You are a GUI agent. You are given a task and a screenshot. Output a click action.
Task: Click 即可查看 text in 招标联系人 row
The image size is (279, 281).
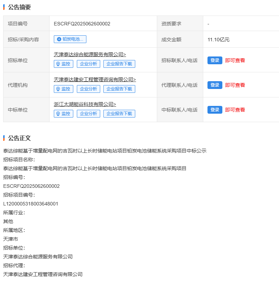coord(235,60)
